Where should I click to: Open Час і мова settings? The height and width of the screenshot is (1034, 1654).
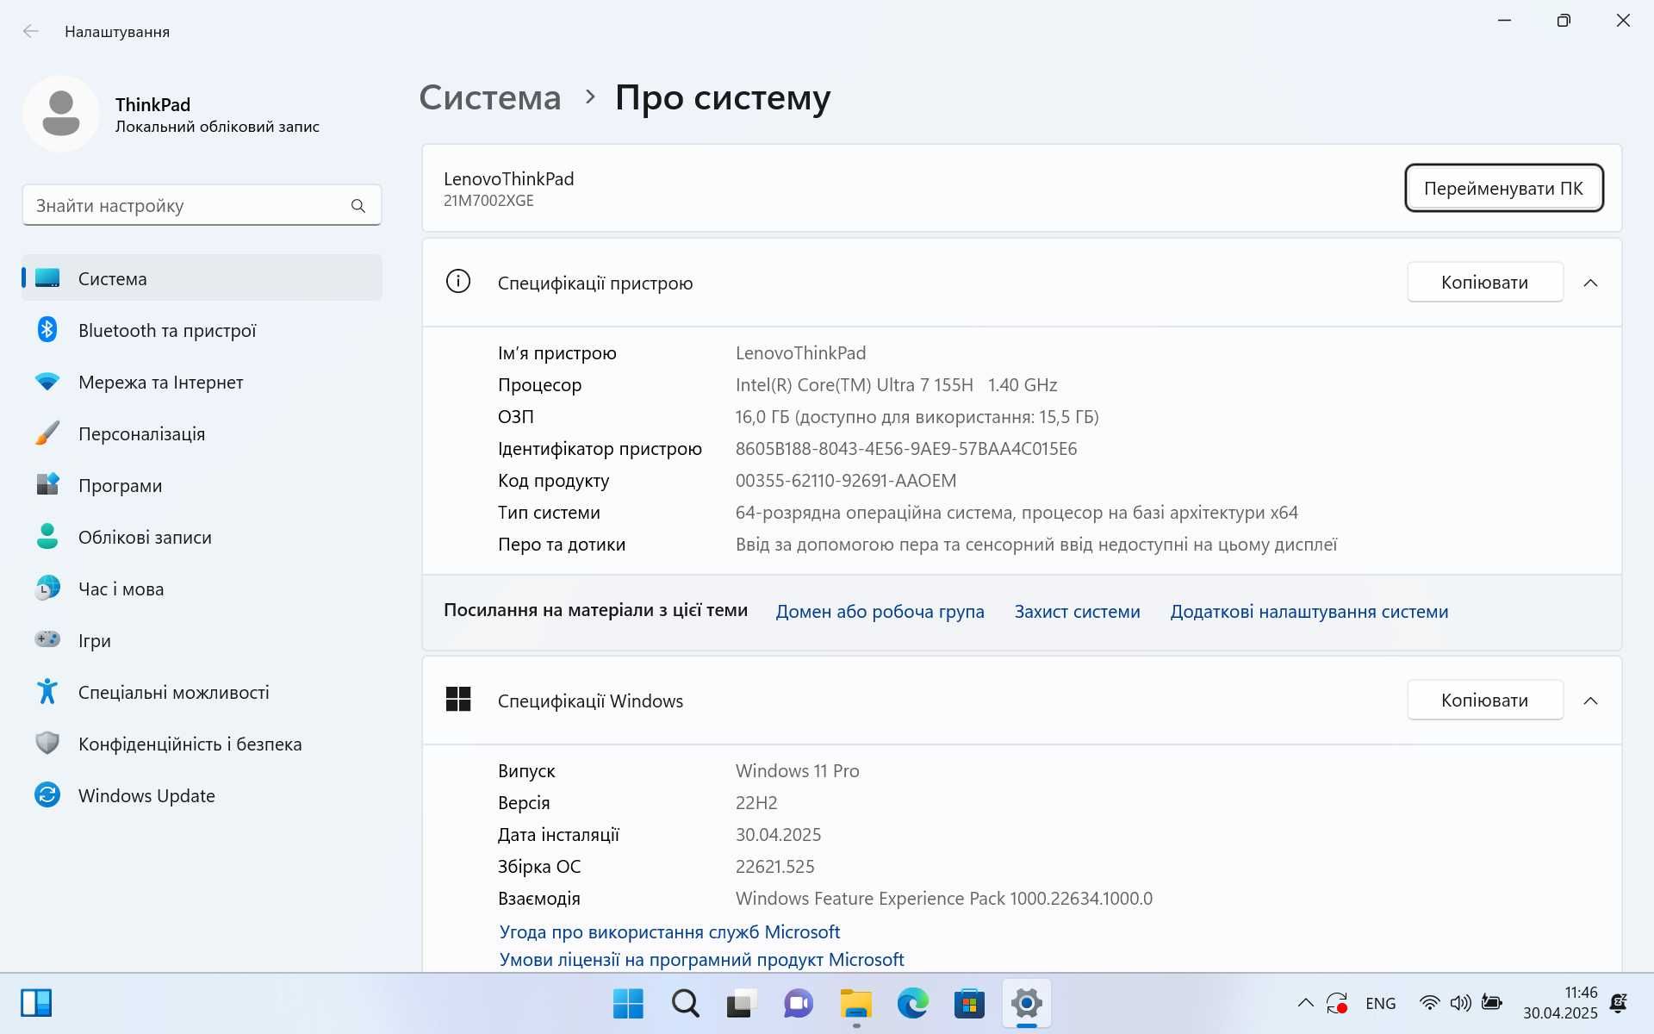coord(202,589)
